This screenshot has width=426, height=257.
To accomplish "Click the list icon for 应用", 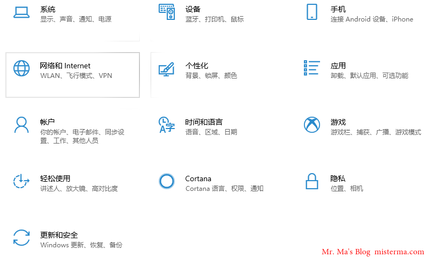I will click(311, 68).
